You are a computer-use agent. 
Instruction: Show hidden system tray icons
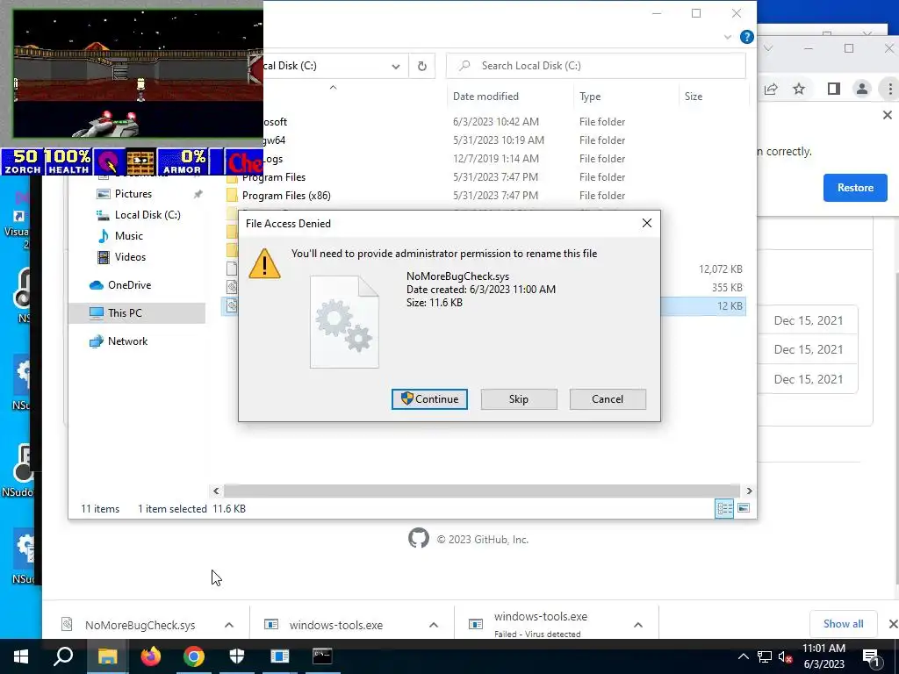(743, 656)
